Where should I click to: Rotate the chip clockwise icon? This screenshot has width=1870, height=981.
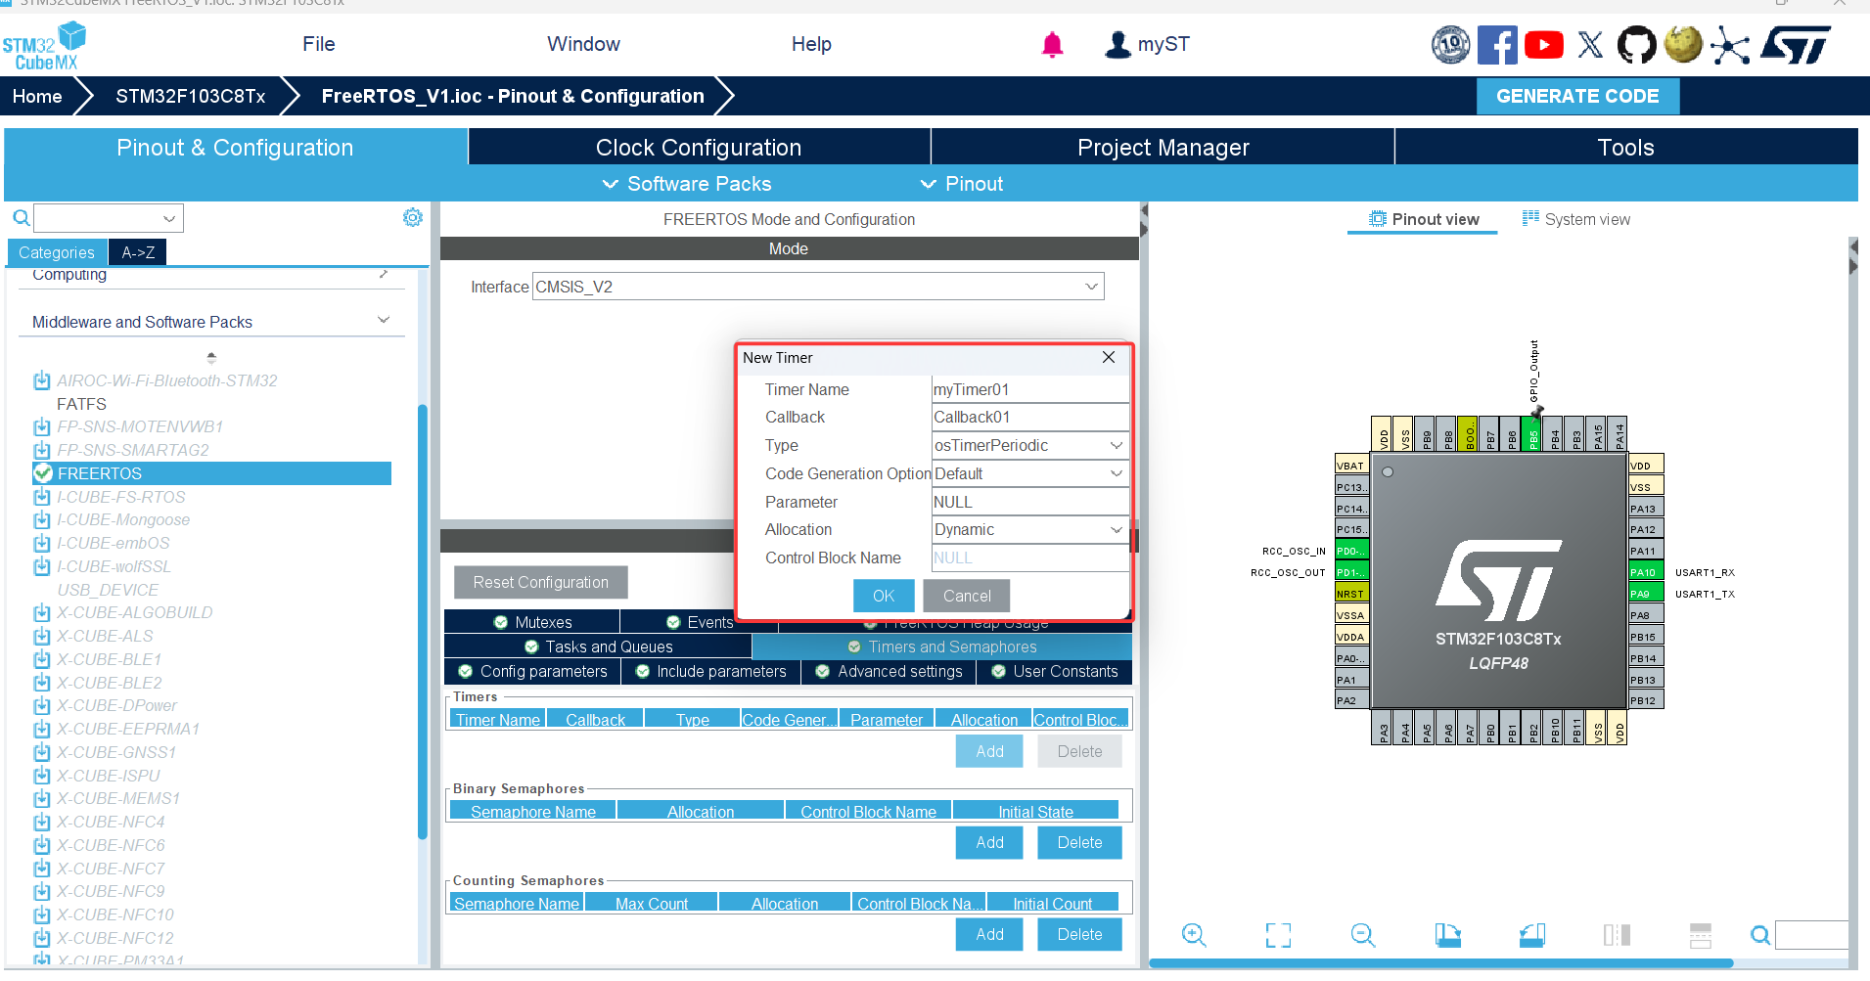click(x=1448, y=935)
